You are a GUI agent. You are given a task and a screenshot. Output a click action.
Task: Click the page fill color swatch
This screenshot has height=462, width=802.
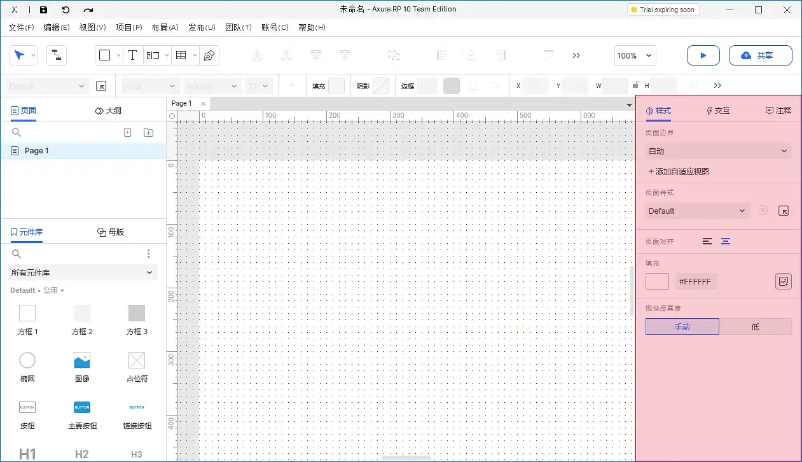click(657, 281)
